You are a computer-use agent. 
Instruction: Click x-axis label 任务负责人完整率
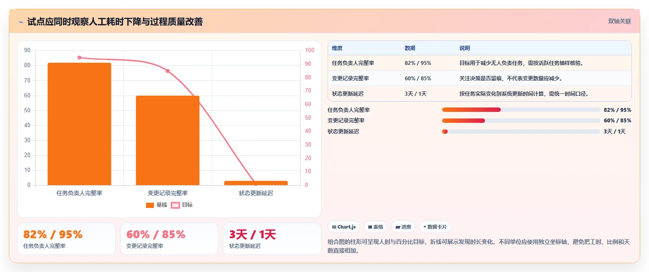tap(79, 193)
